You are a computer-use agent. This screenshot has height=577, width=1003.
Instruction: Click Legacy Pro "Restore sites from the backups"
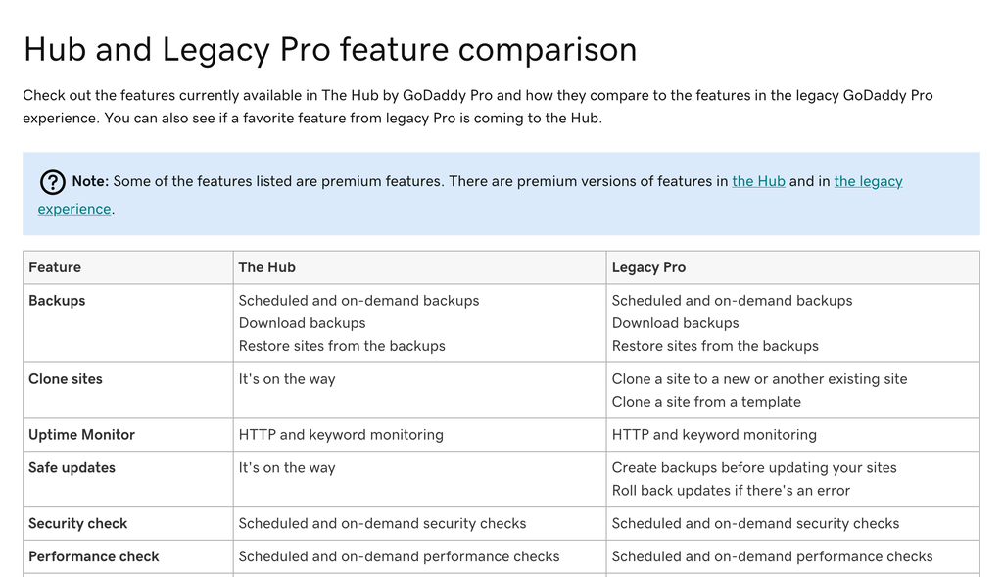coord(715,346)
